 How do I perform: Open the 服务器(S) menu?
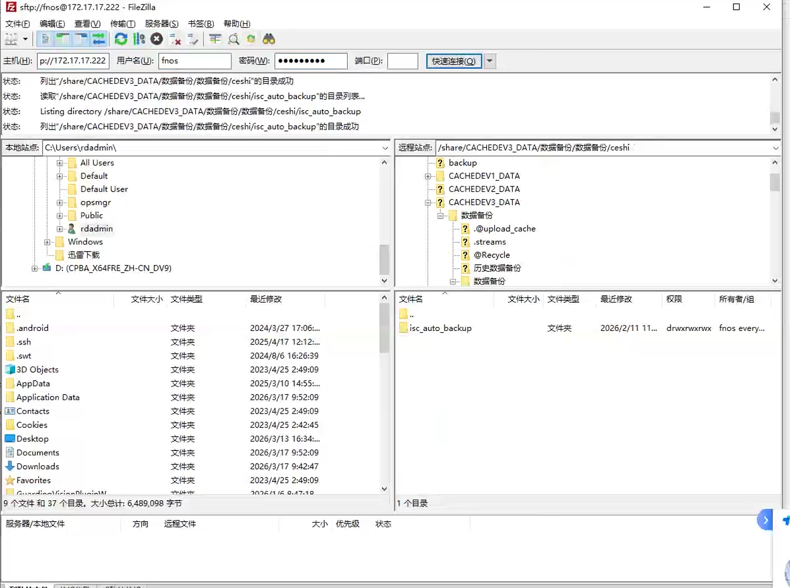click(x=161, y=24)
